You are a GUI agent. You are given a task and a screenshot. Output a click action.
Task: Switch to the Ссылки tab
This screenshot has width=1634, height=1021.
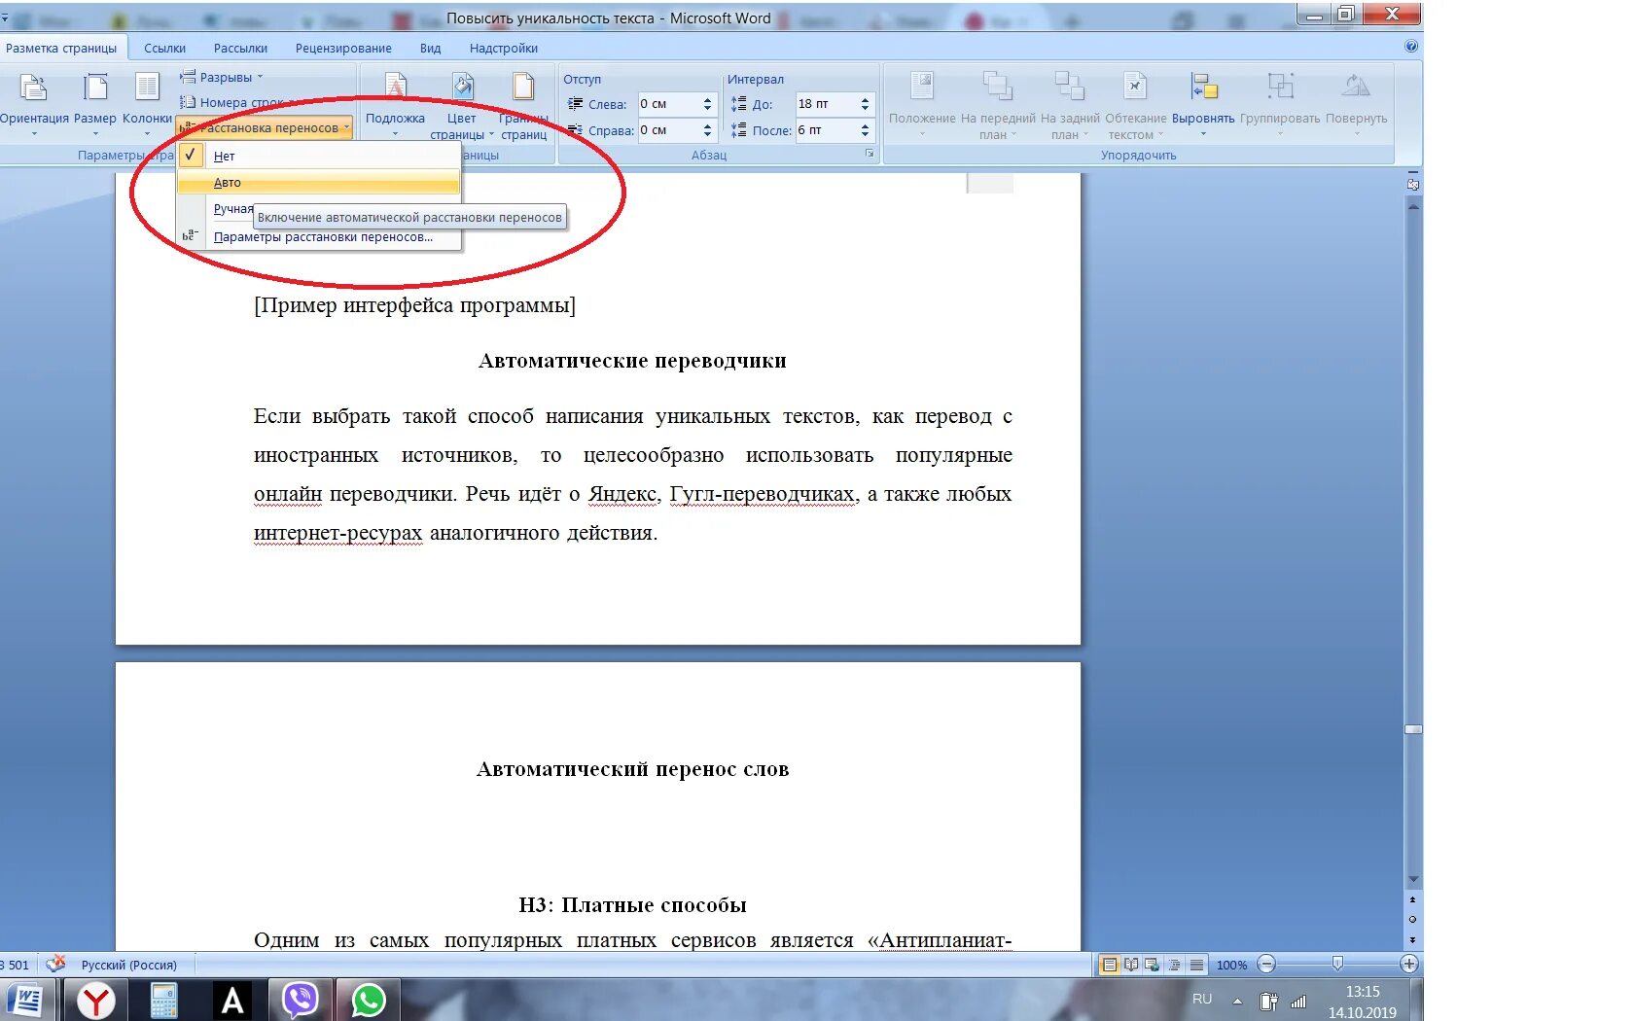(164, 48)
